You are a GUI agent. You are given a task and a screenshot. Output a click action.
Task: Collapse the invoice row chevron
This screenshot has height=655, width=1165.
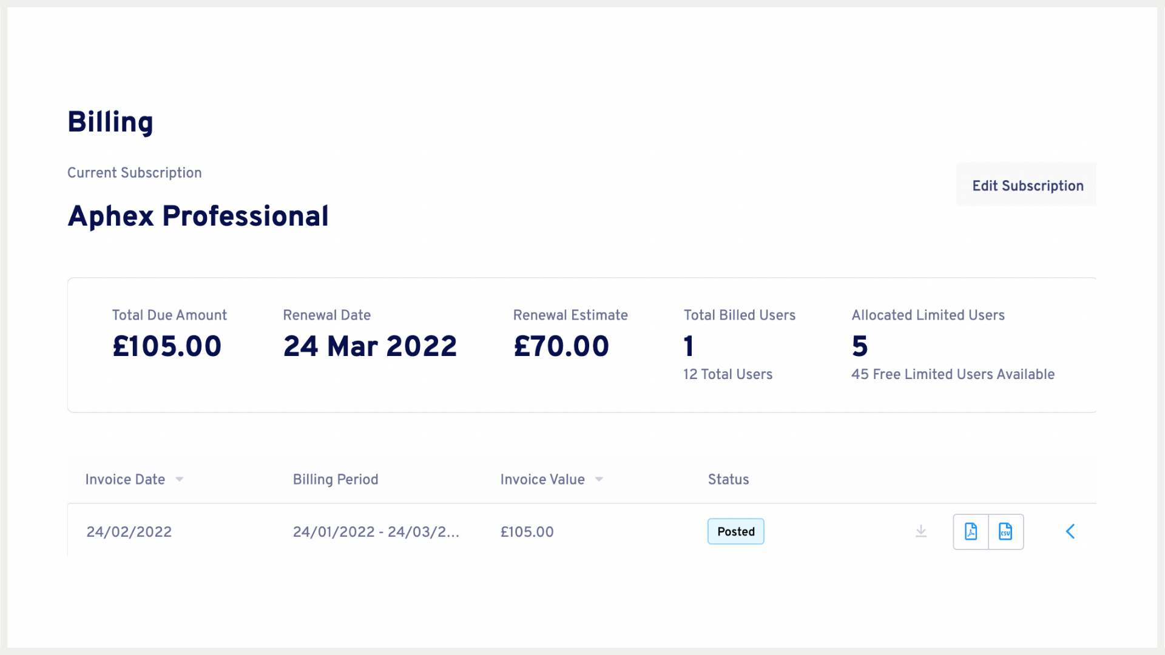(1070, 532)
